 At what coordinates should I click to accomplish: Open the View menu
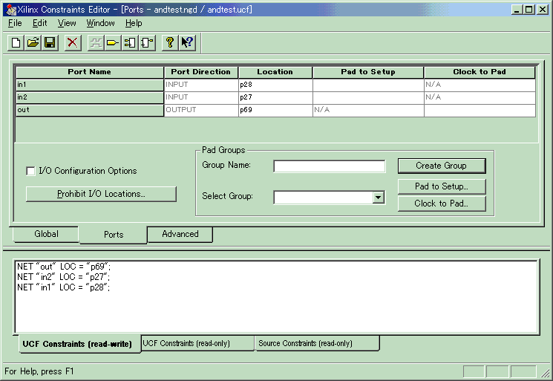point(67,23)
